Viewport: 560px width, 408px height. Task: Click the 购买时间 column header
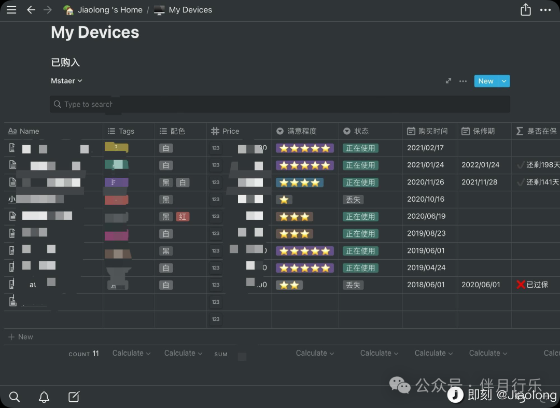[430, 131]
